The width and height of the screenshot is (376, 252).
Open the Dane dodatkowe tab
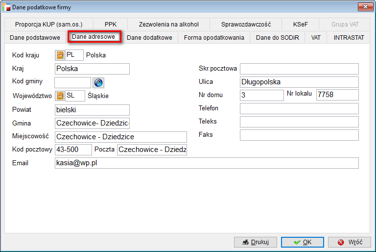149,38
